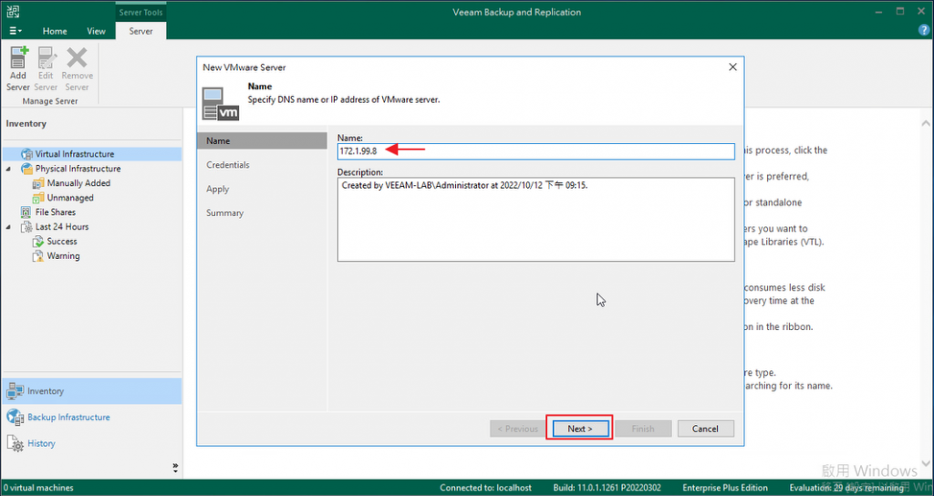Click the disabled Previous button
The width and height of the screenshot is (934, 496).
click(x=518, y=429)
